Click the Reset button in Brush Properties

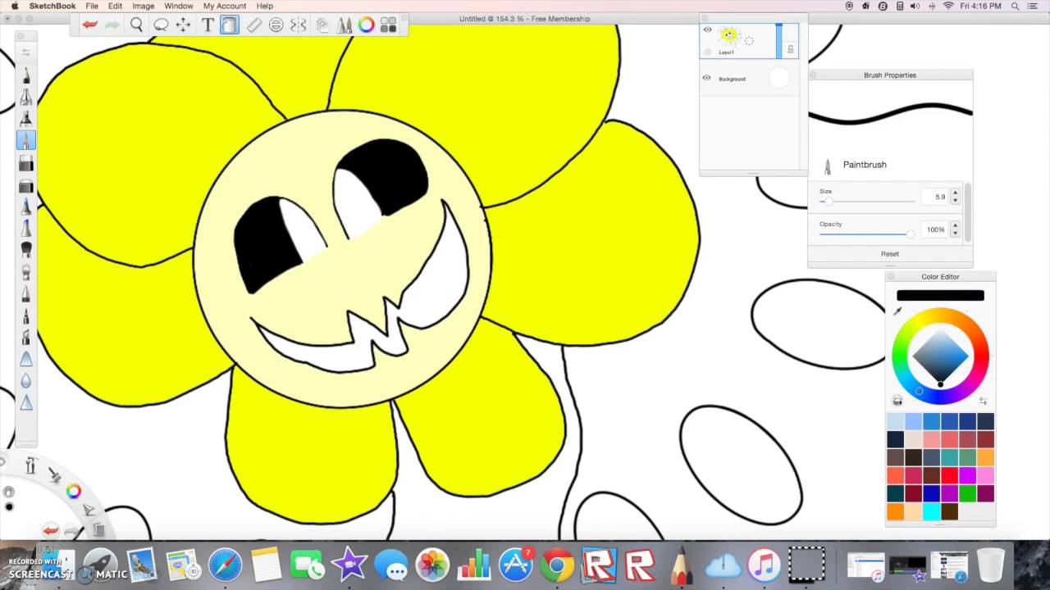[890, 254]
